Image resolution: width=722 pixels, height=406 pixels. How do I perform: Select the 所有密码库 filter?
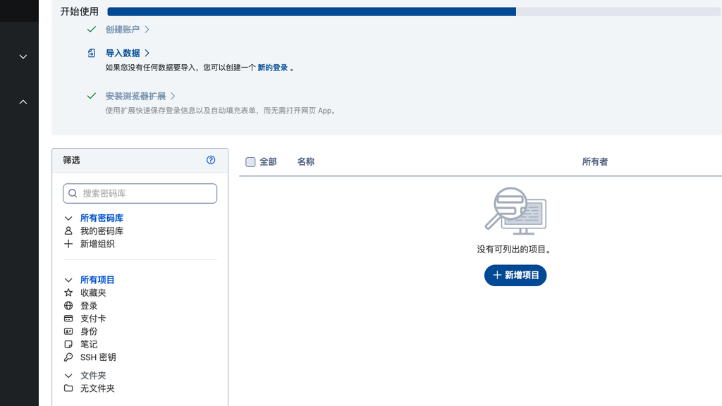click(x=102, y=219)
